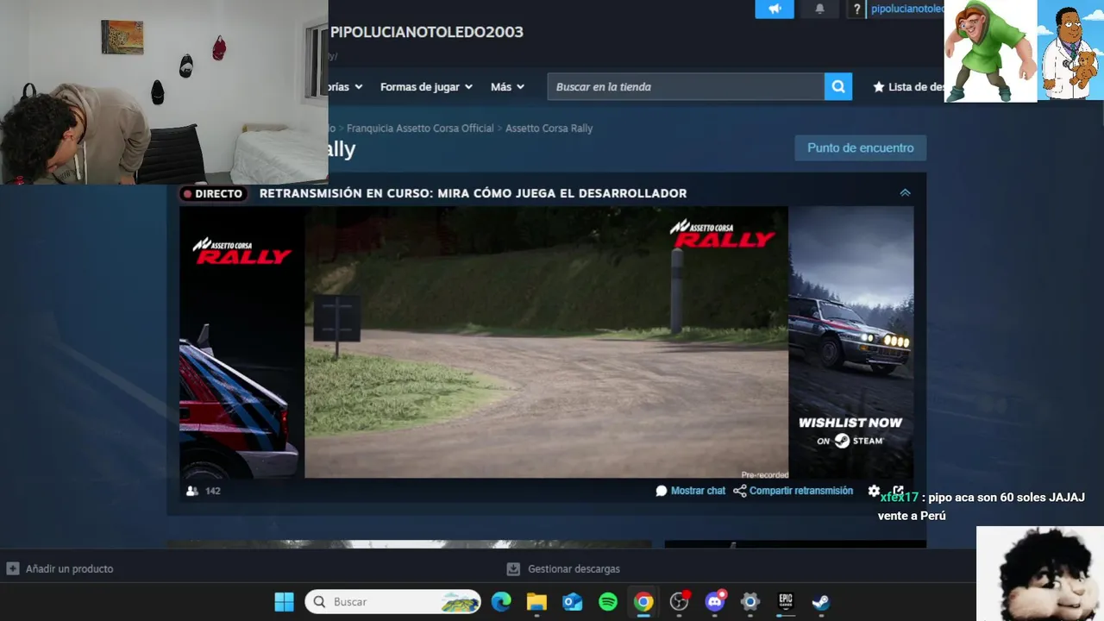Open OBS Studio from the taskbar
The image size is (1104, 621).
(x=680, y=601)
